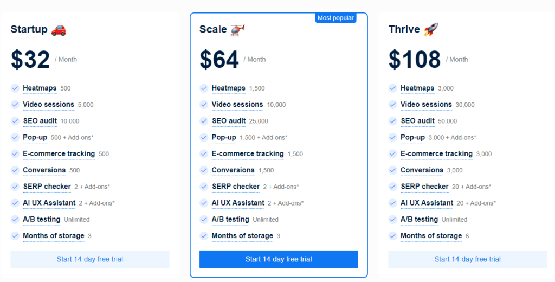Start the Startup plan 14-day free trial
Viewport: 555px width, 282px height.
click(x=90, y=259)
